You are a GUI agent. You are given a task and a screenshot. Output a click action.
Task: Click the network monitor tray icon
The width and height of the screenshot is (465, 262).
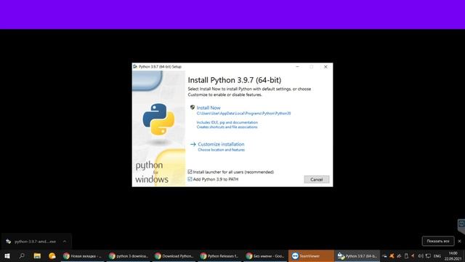428,255
